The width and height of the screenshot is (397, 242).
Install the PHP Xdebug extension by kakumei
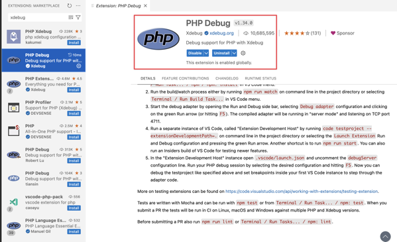coord(74,42)
